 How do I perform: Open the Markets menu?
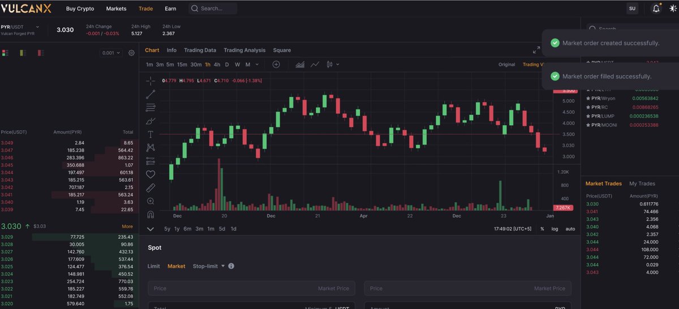coord(116,8)
